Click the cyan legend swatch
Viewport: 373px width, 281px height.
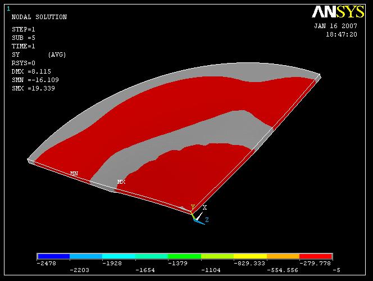[x=119, y=256]
